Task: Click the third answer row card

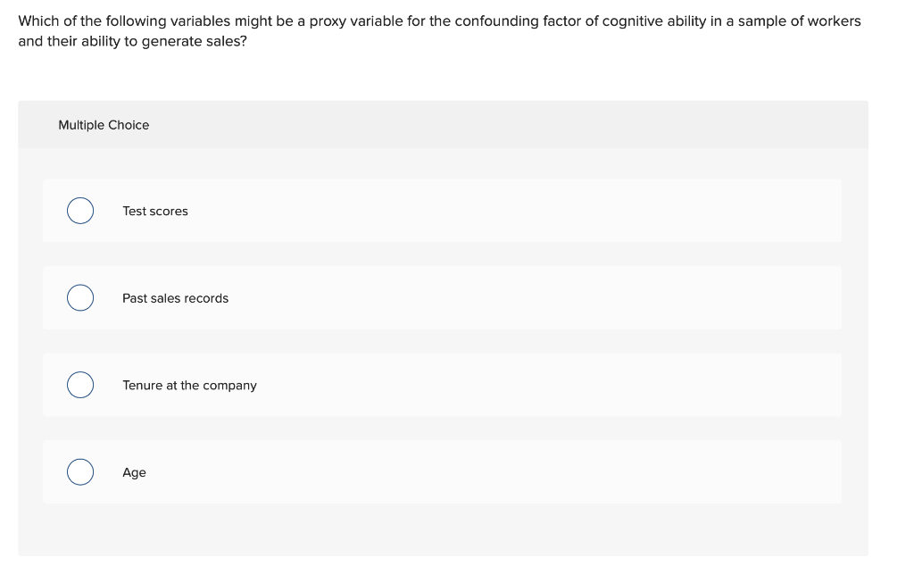Action: coord(442,385)
